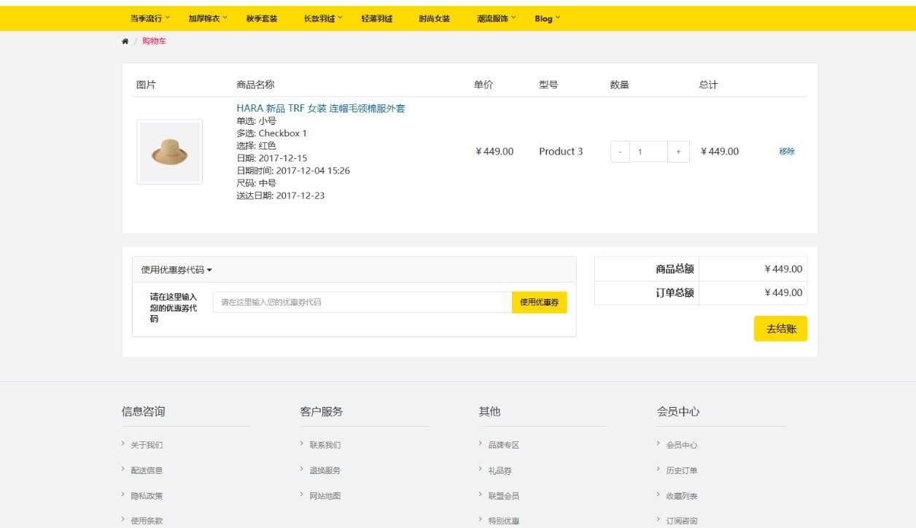The image size is (916, 528).
Task: Open the 联系我们 footer link
Action: click(x=325, y=445)
